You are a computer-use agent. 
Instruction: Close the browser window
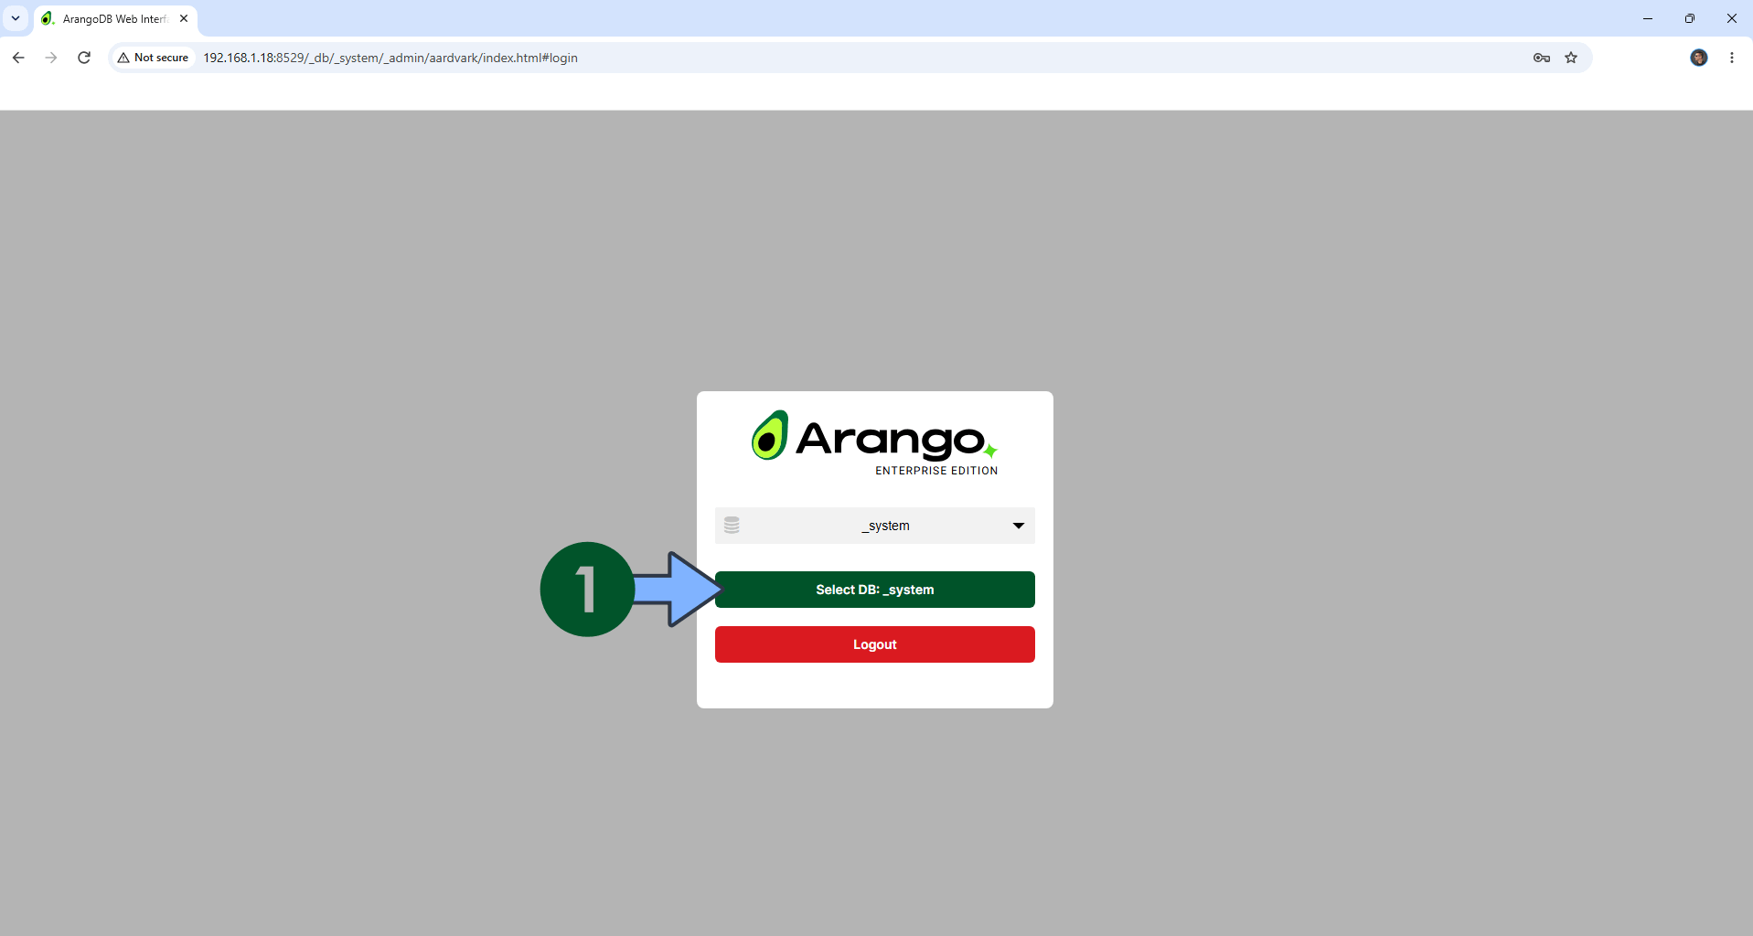(1732, 18)
